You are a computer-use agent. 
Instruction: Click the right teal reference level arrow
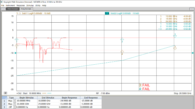192,53
